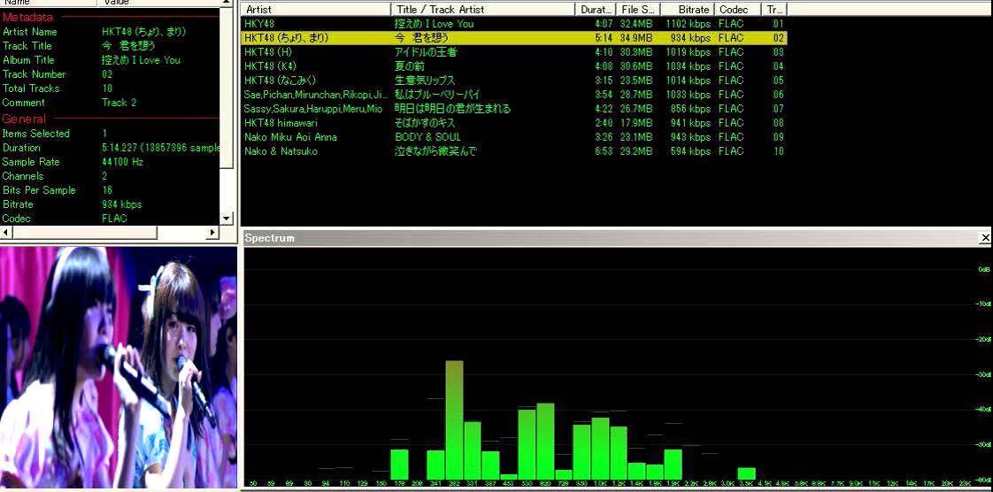This screenshot has height=492, width=993.
Task: Click the Album Title value 控えめ I Love You
Action: click(x=142, y=60)
